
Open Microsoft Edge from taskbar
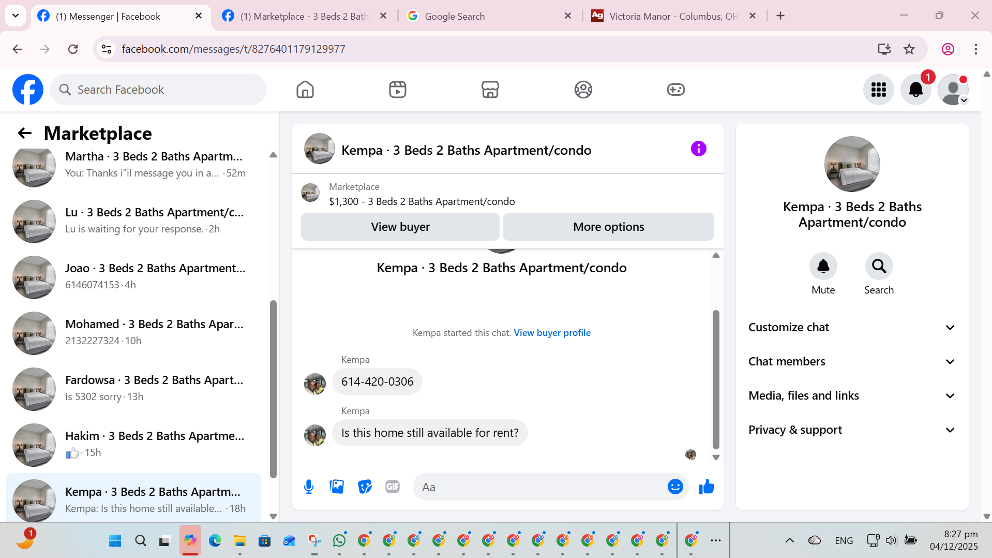click(215, 541)
